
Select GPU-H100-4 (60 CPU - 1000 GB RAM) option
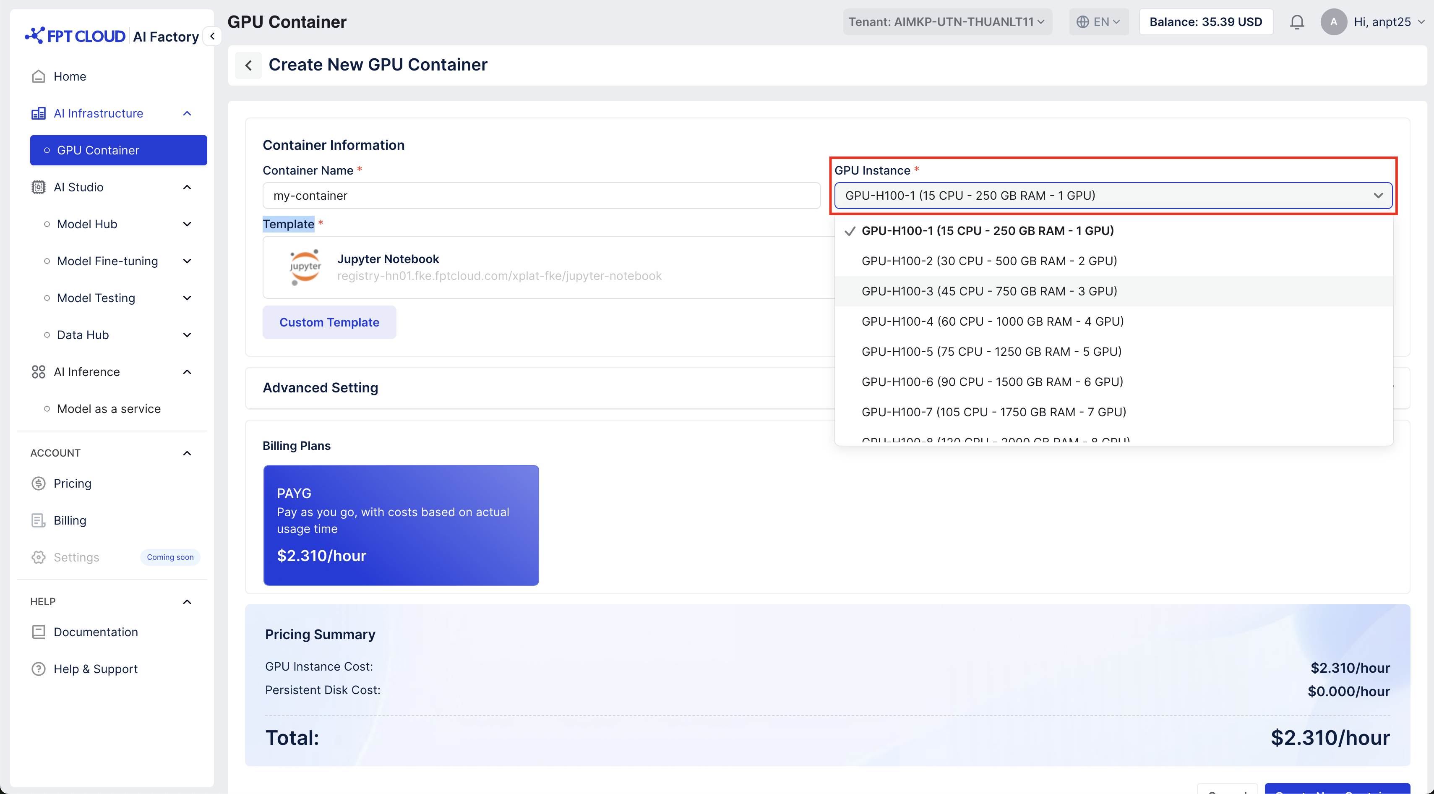tap(1113, 321)
